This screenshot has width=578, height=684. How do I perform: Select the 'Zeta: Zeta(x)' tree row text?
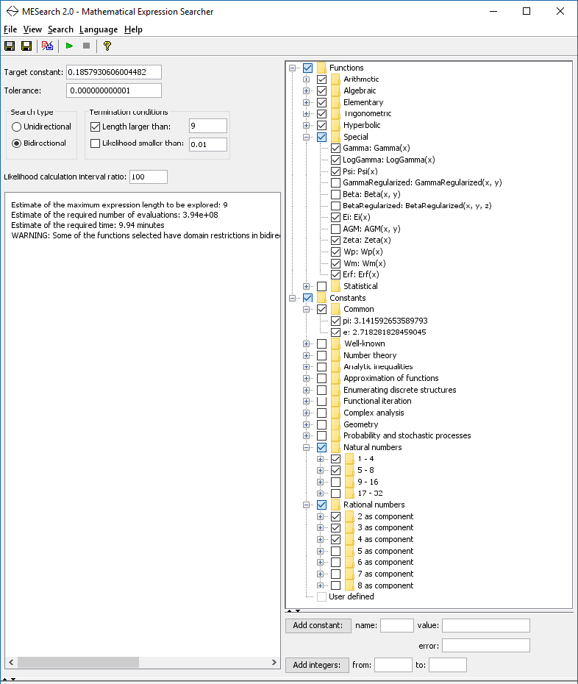tap(367, 241)
